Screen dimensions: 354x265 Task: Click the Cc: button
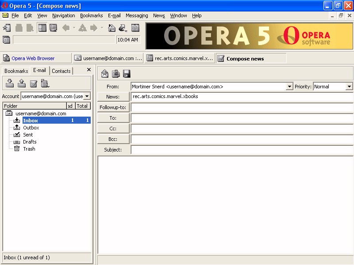pos(113,129)
